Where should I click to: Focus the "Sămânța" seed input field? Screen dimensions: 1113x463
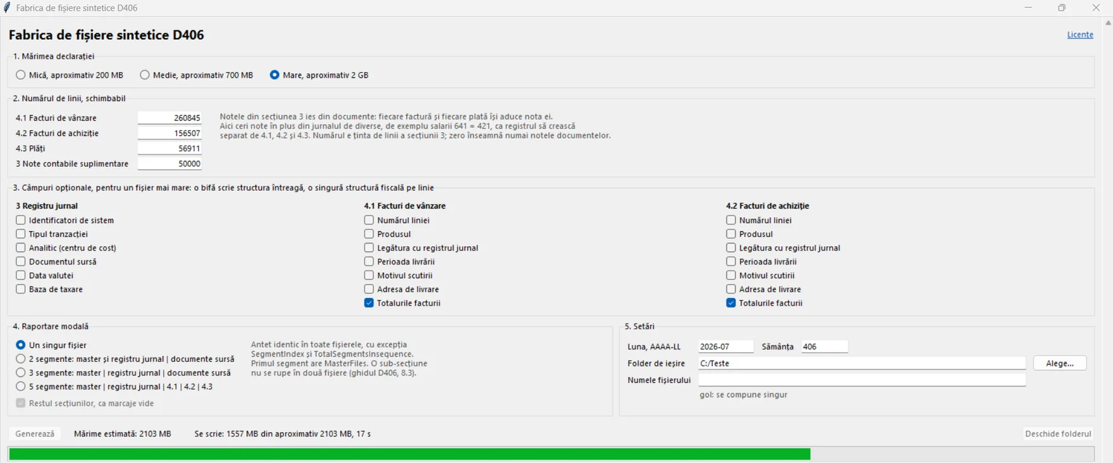pyautogui.click(x=825, y=347)
